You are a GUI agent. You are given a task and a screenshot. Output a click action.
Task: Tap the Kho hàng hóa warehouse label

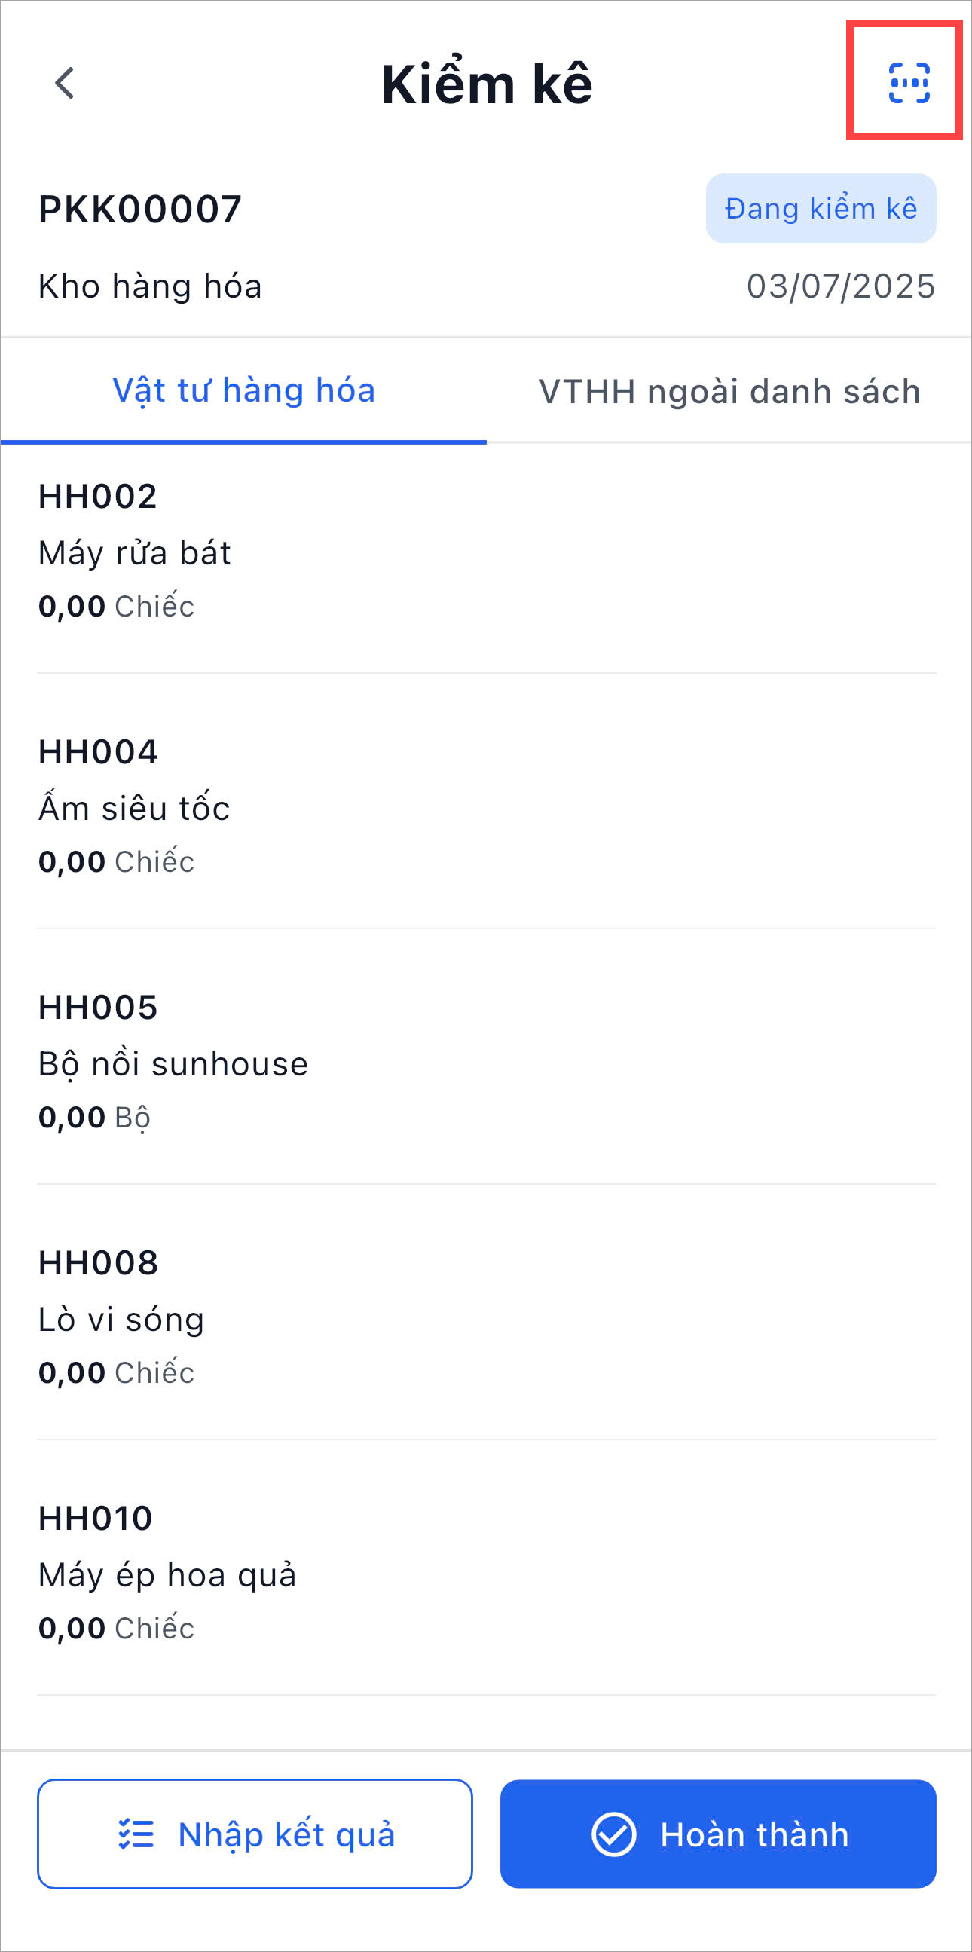click(x=150, y=286)
